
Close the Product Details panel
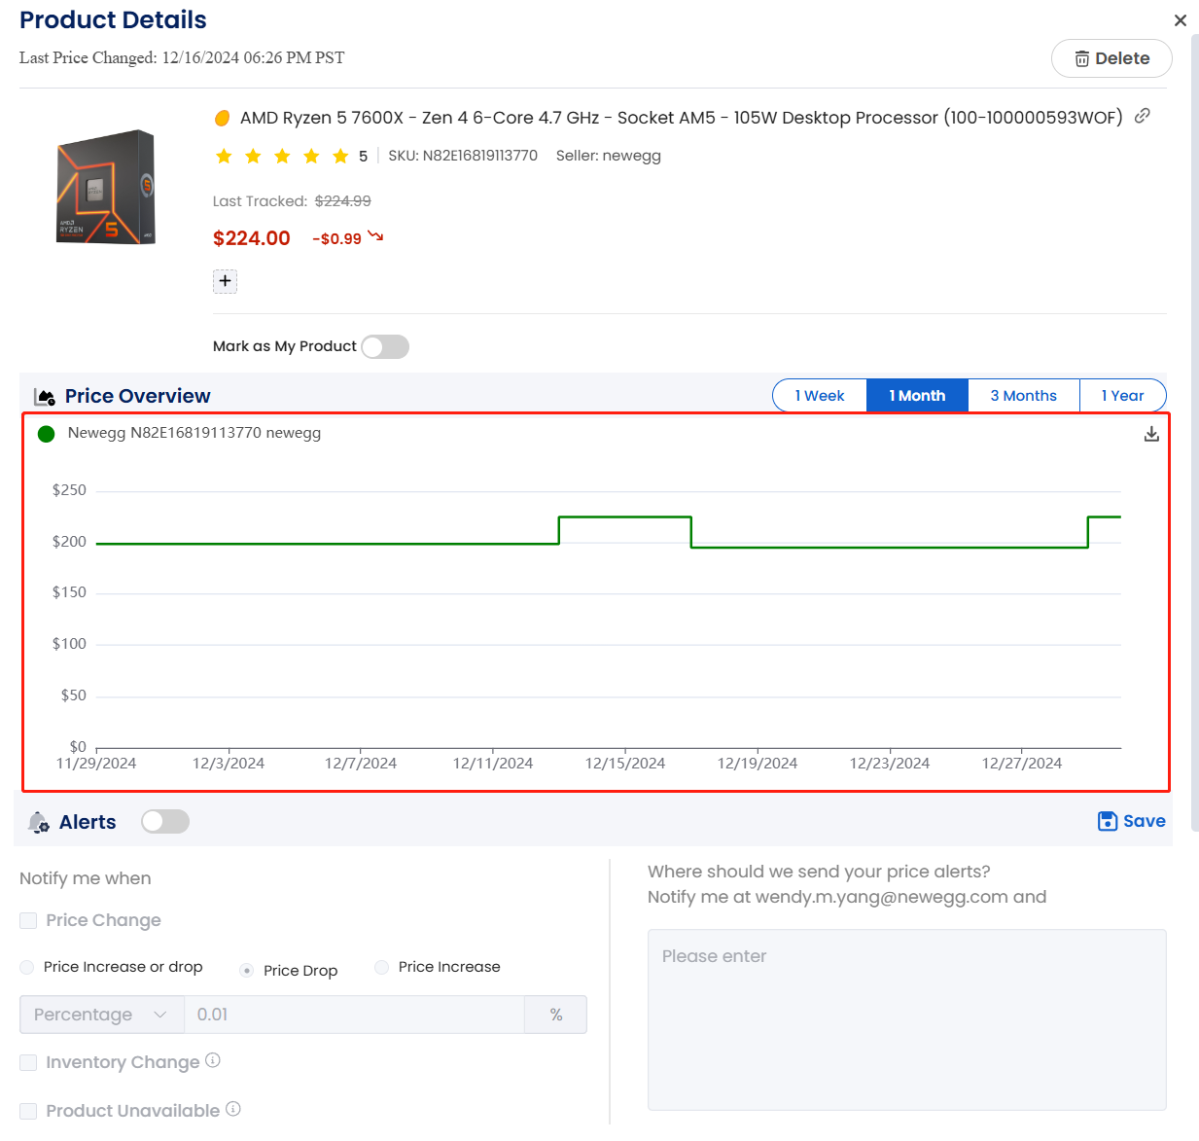[1180, 20]
